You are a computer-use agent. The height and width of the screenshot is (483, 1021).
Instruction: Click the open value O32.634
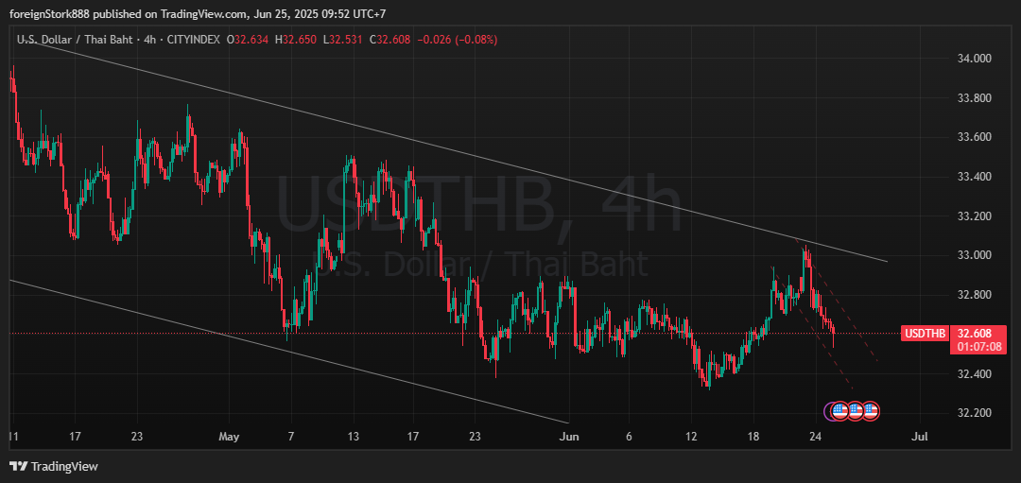(x=247, y=40)
